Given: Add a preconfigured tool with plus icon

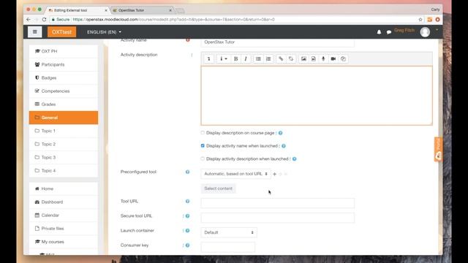Looking at the screenshot, I should tap(275, 174).
